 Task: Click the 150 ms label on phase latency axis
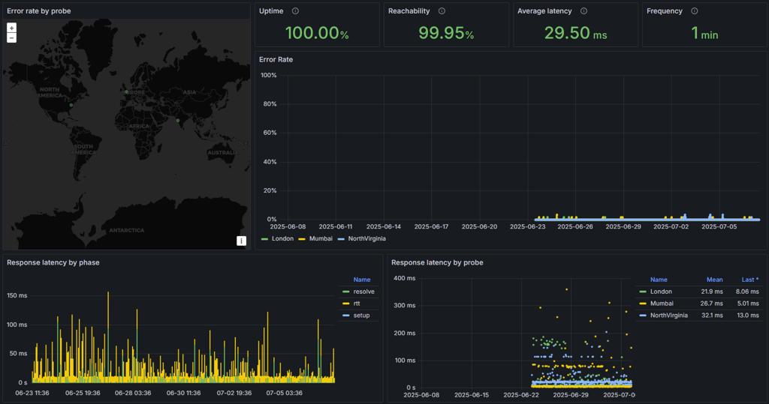[17, 296]
